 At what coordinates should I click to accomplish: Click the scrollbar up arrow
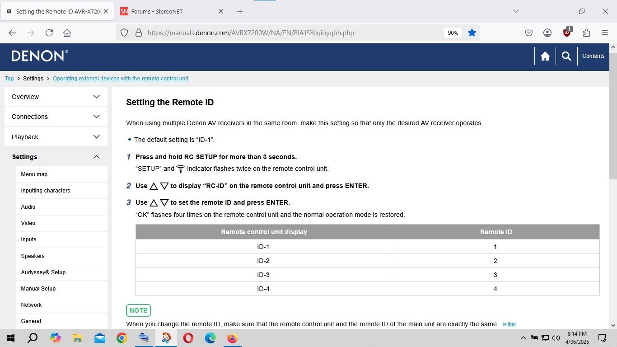(x=613, y=47)
